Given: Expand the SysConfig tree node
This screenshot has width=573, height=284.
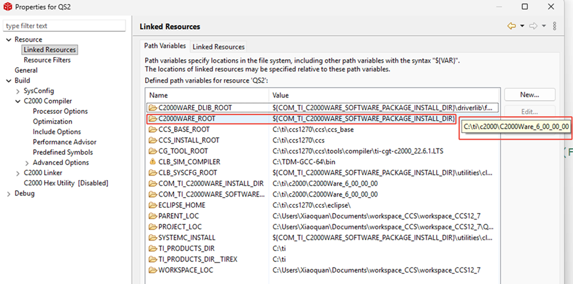Looking at the screenshot, I should click(18, 91).
